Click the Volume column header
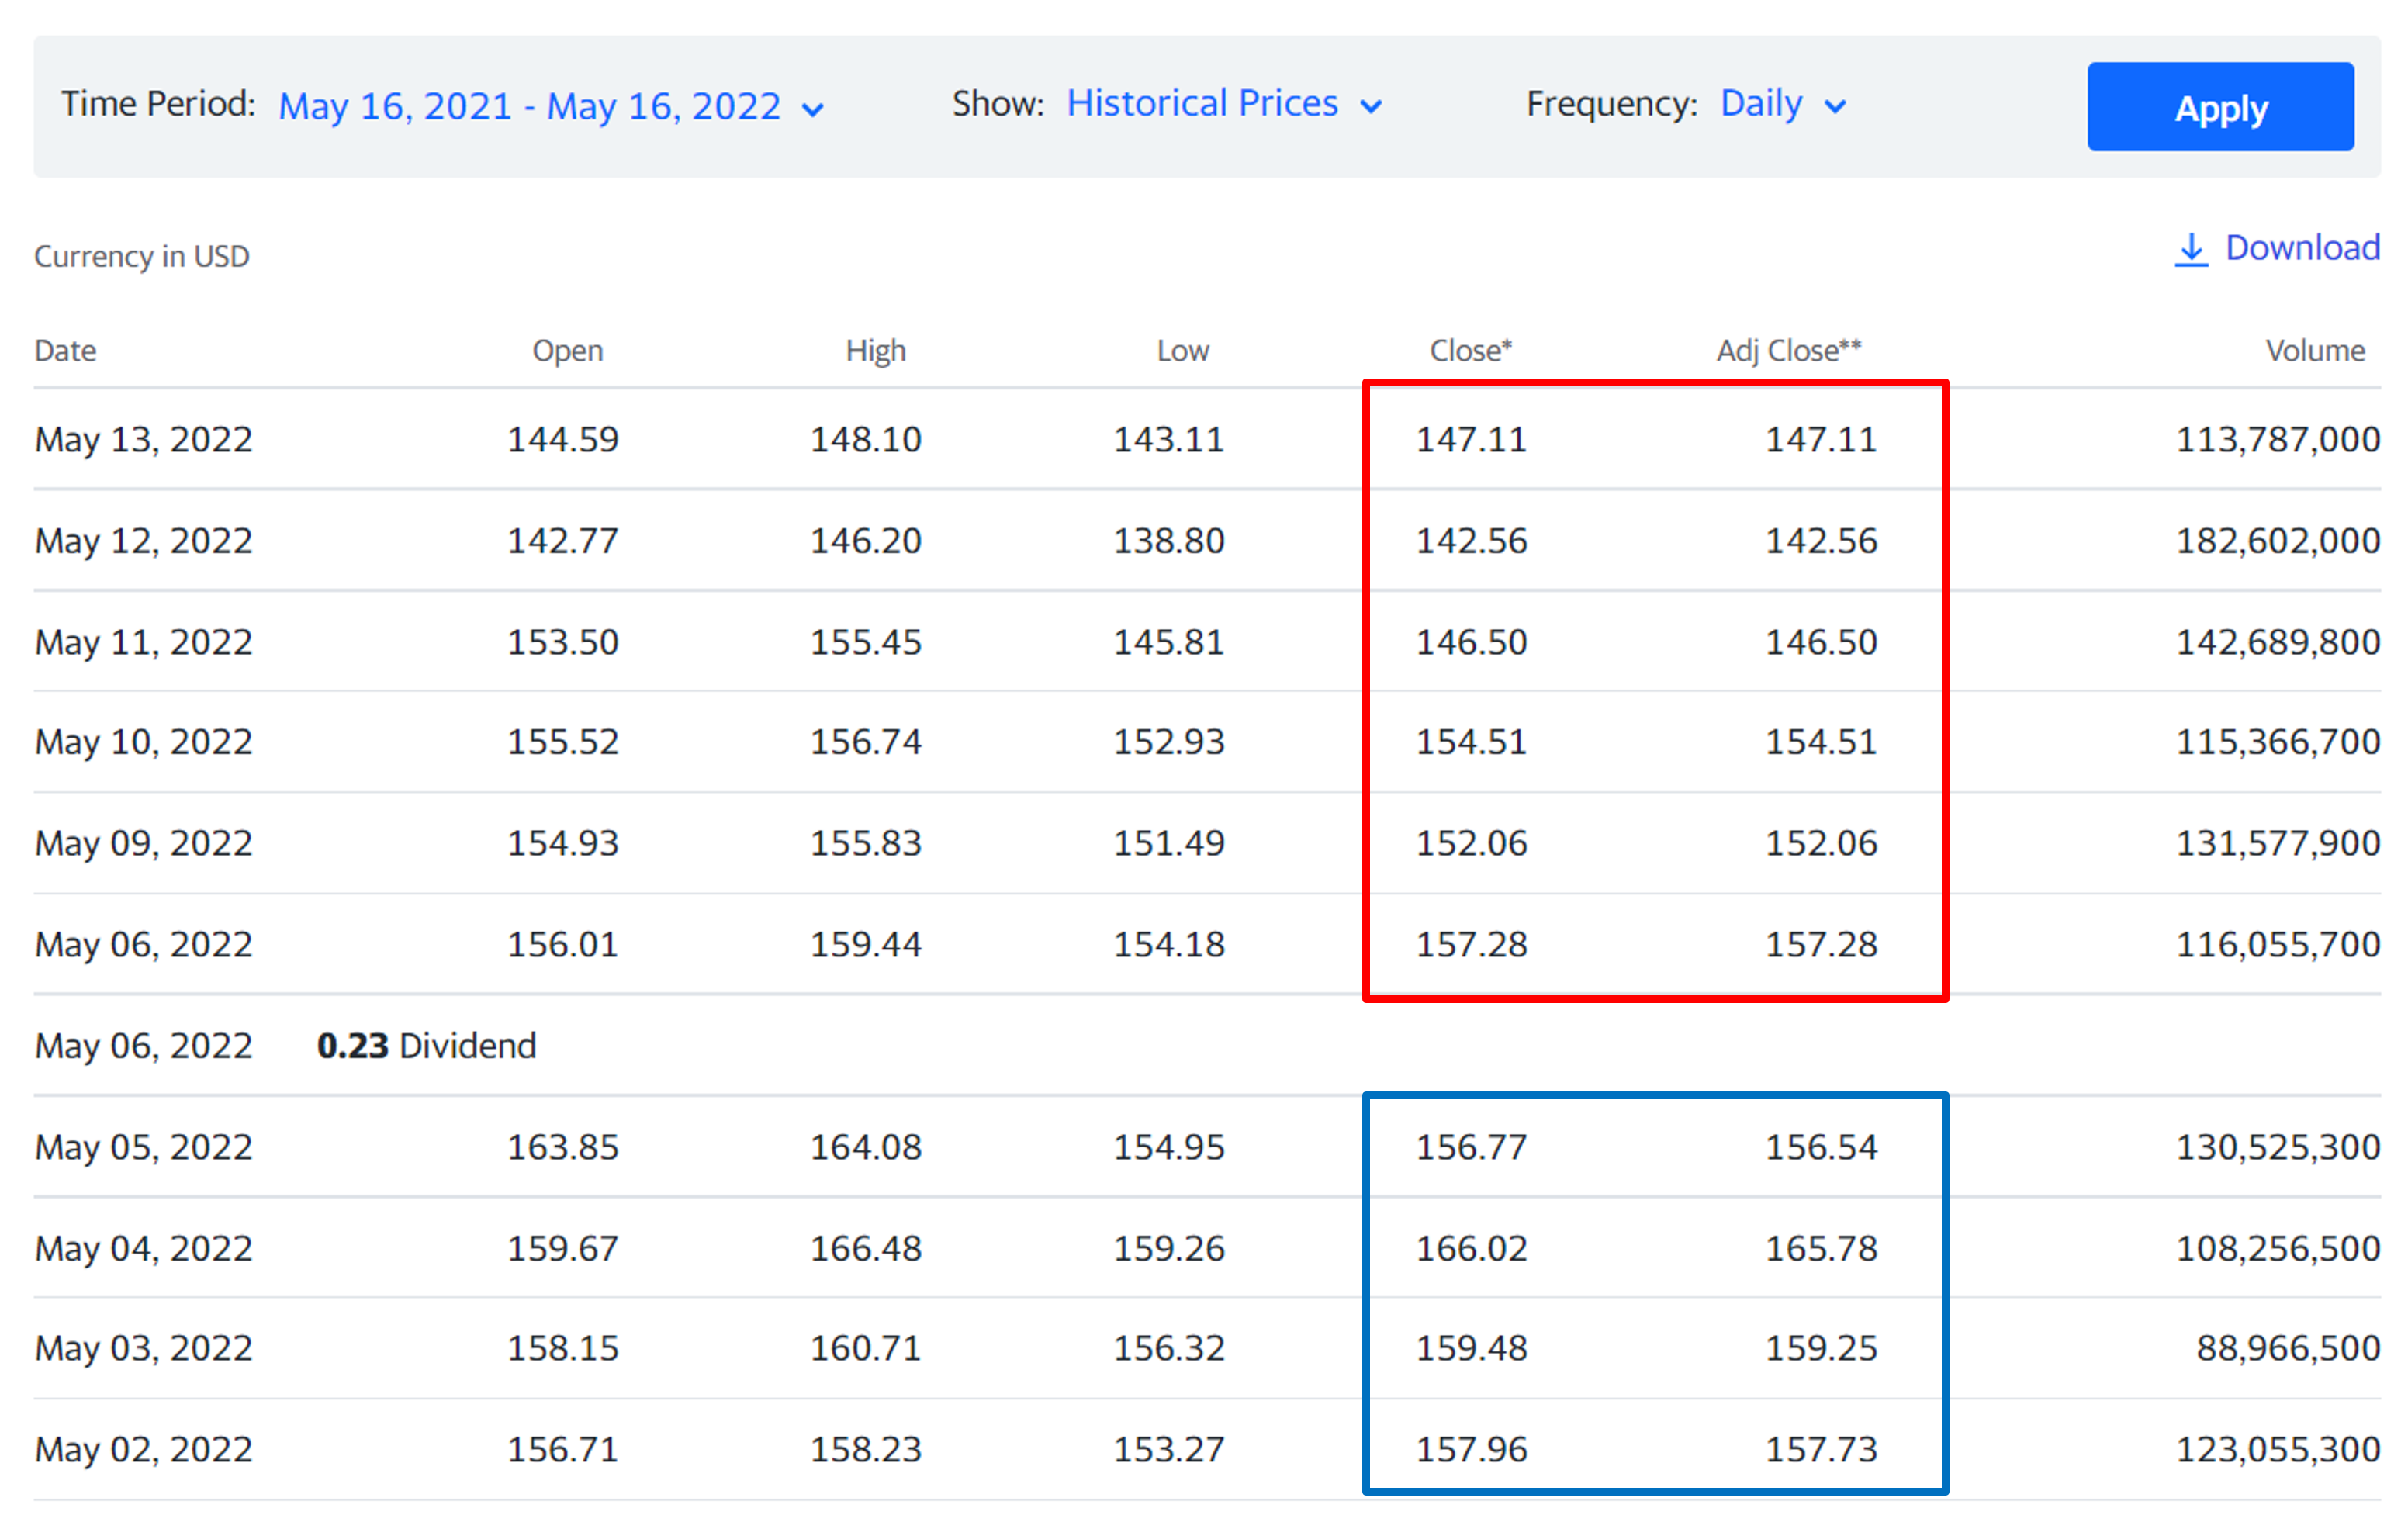 click(2314, 351)
